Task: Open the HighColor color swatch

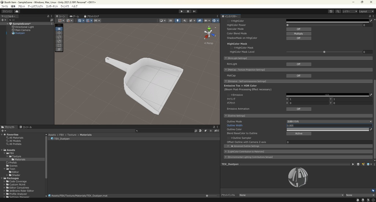Action: 328,21
